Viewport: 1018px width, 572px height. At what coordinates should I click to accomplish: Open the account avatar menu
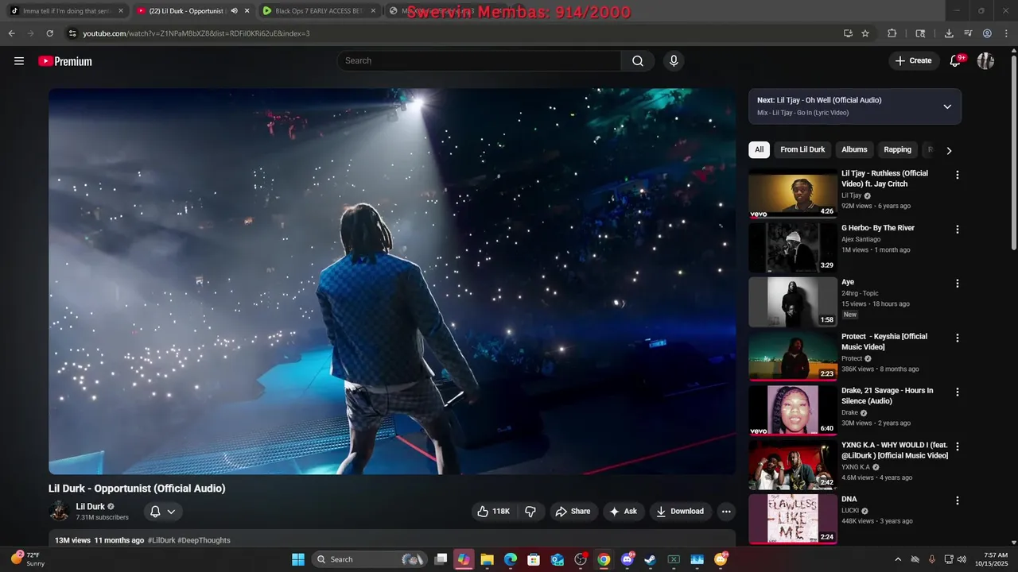click(x=985, y=61)
